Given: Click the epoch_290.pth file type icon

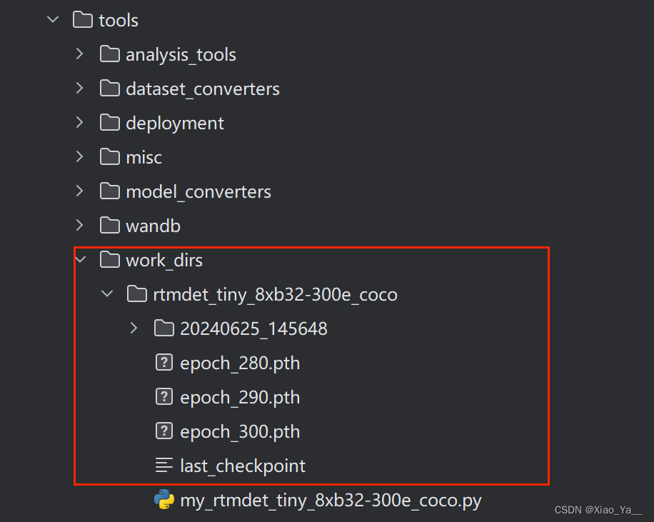Looking at the screenshot, I should click(x=164, y=397).
